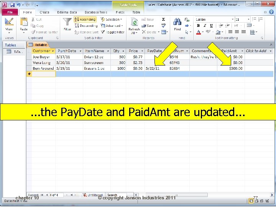Click the View design icon
Screen dimensions: 276x207
(x=9, y=22)
